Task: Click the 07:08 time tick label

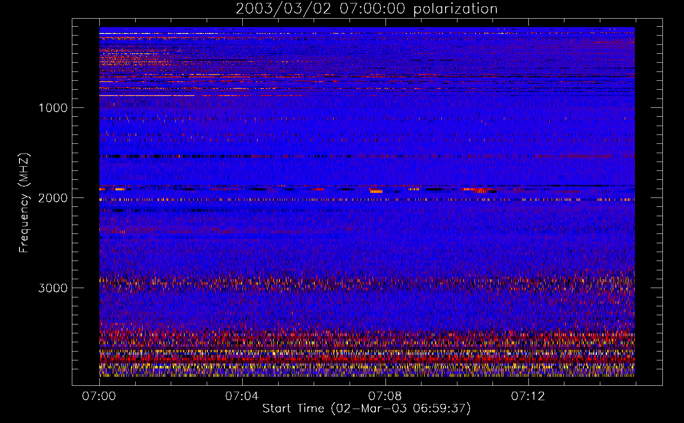Action: (x=385, y=396)
